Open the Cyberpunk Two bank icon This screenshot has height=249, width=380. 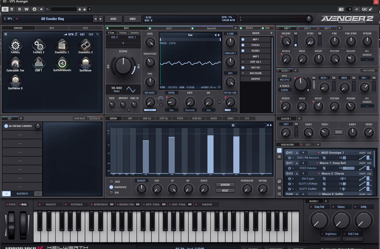(15, 63)
